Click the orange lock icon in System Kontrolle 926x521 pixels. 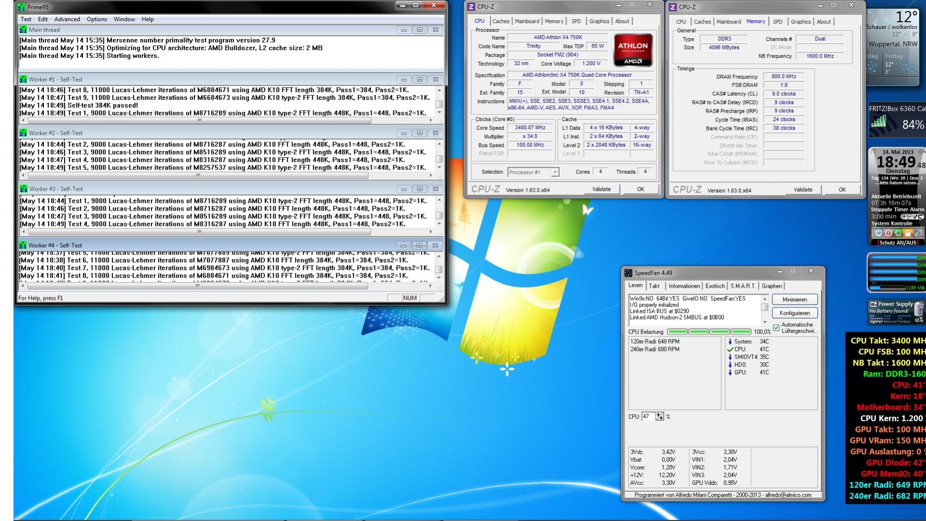coord(908,233)
